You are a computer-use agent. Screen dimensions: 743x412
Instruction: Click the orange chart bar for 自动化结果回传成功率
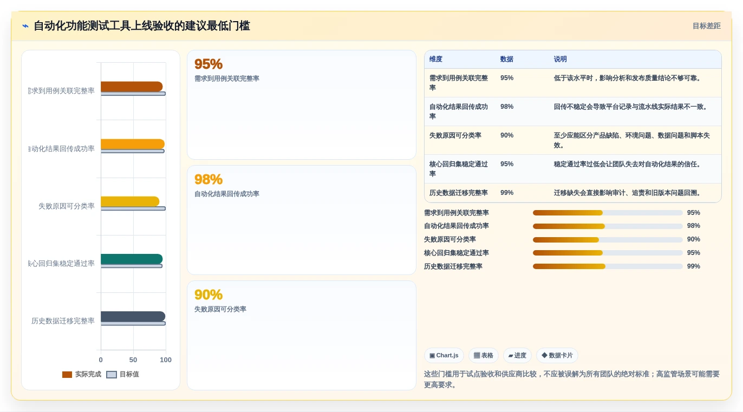click(133, 144)
